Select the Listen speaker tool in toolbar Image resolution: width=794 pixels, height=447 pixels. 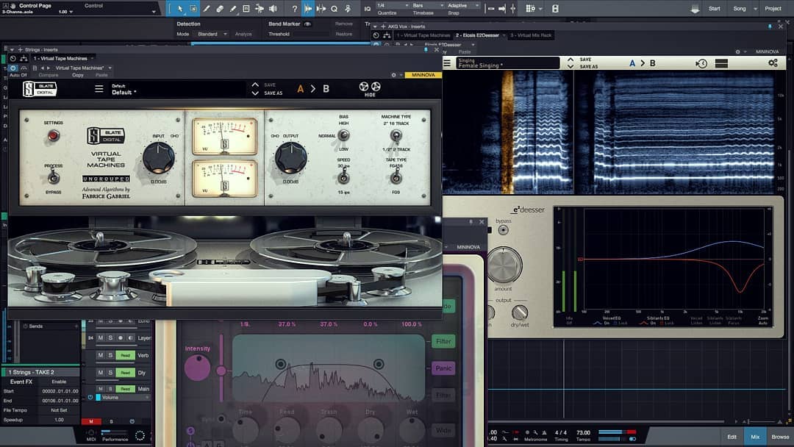273,9
